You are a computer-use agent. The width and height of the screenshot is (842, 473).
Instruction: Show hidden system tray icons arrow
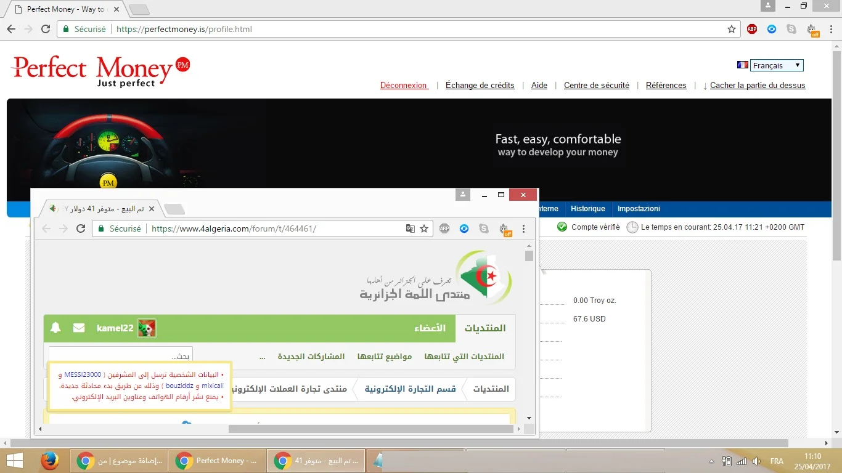point(711,461)
